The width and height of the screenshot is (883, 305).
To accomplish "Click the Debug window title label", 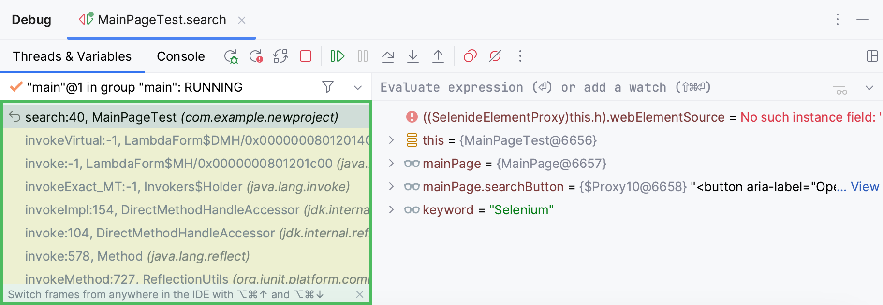I will (x=31, y=20).
